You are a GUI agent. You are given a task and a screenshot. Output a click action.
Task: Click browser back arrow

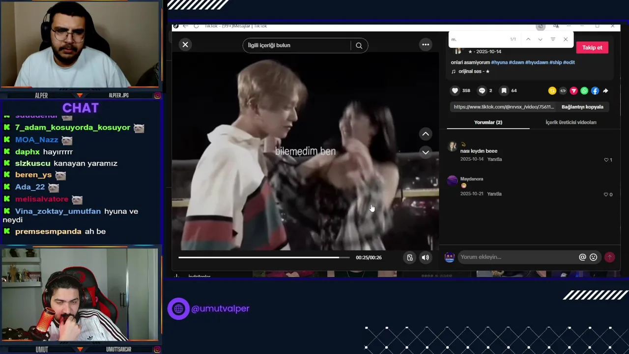point(185,26)
